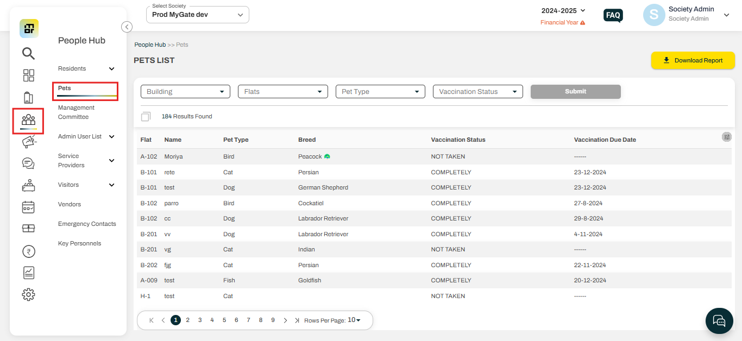The image size is (742, 341).
Task: Select Pets in People Hub menu
Action: 65,88
